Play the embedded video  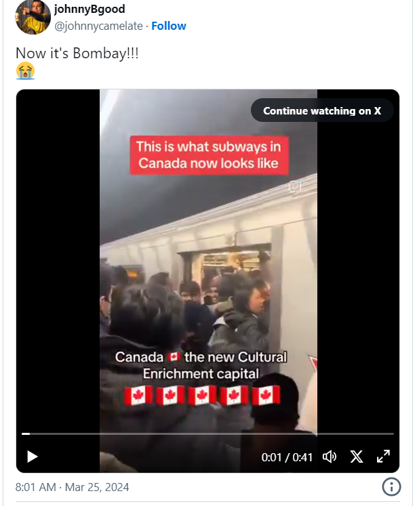pyautogui.click(x=32, y=457)
